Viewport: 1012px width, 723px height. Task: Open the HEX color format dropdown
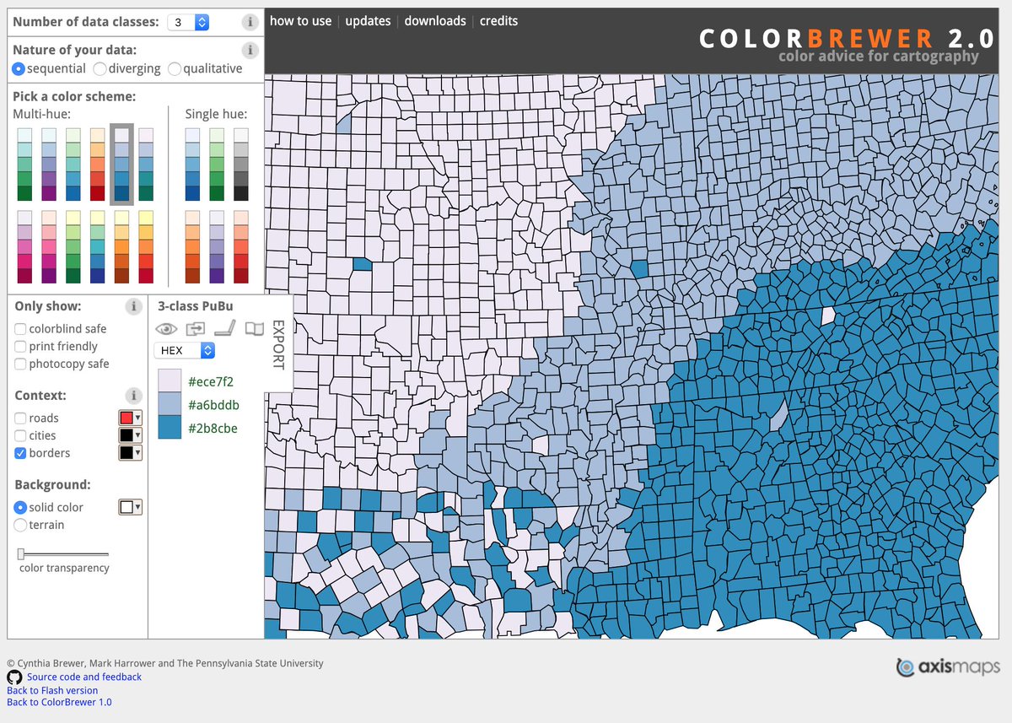pos(185,350)
